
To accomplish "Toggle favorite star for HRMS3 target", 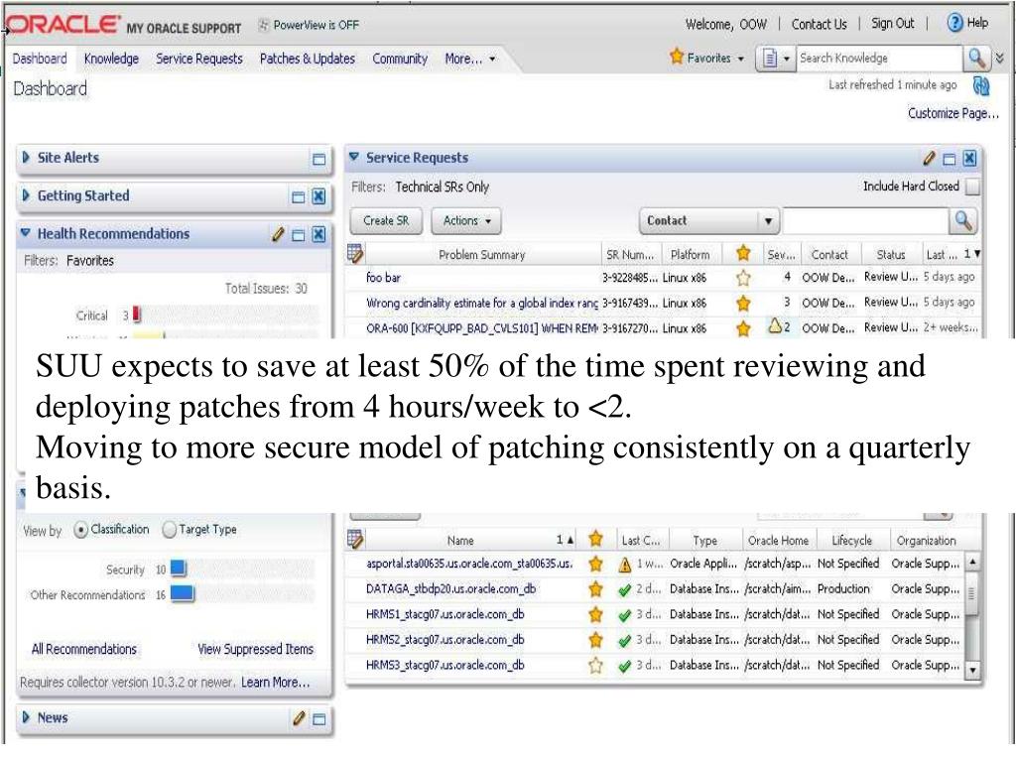I will point(595,665).
